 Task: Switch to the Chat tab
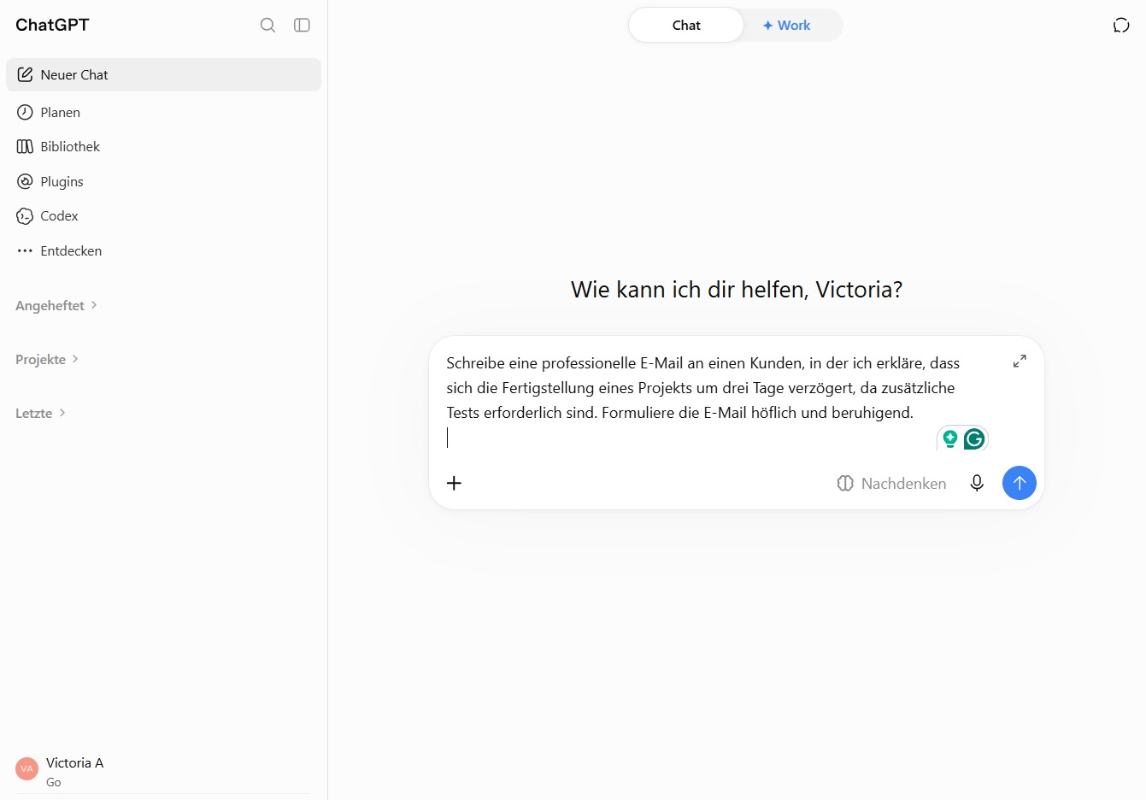click(x=686, y=25)
